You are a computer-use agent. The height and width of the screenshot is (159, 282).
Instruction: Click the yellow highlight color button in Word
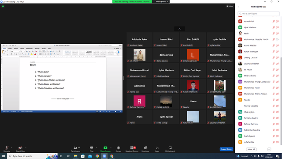pos(32,54)
